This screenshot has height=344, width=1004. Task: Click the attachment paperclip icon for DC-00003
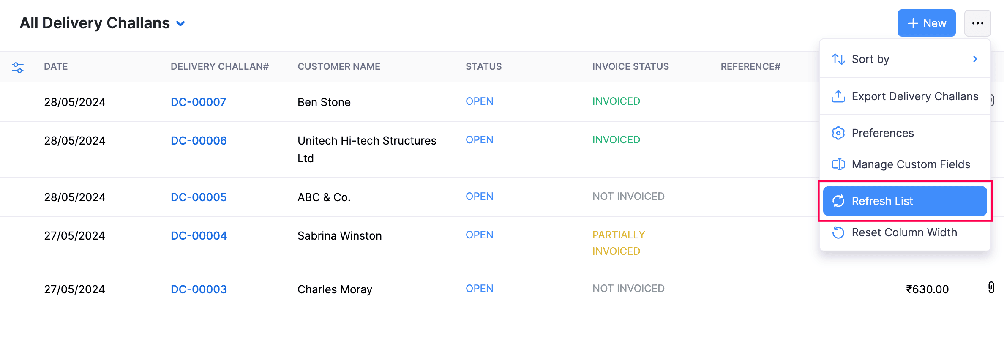pyautogui.click(x=991, y=288)
